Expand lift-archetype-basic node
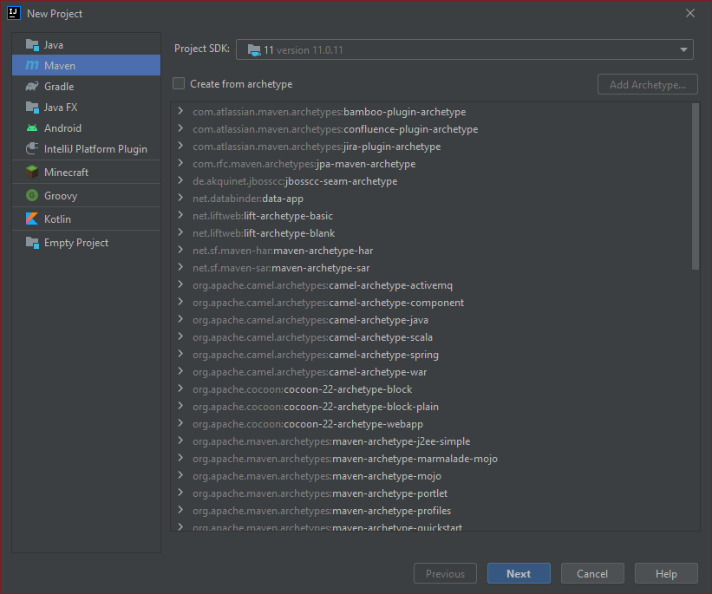The image size is (712, 594). [180, 215]
